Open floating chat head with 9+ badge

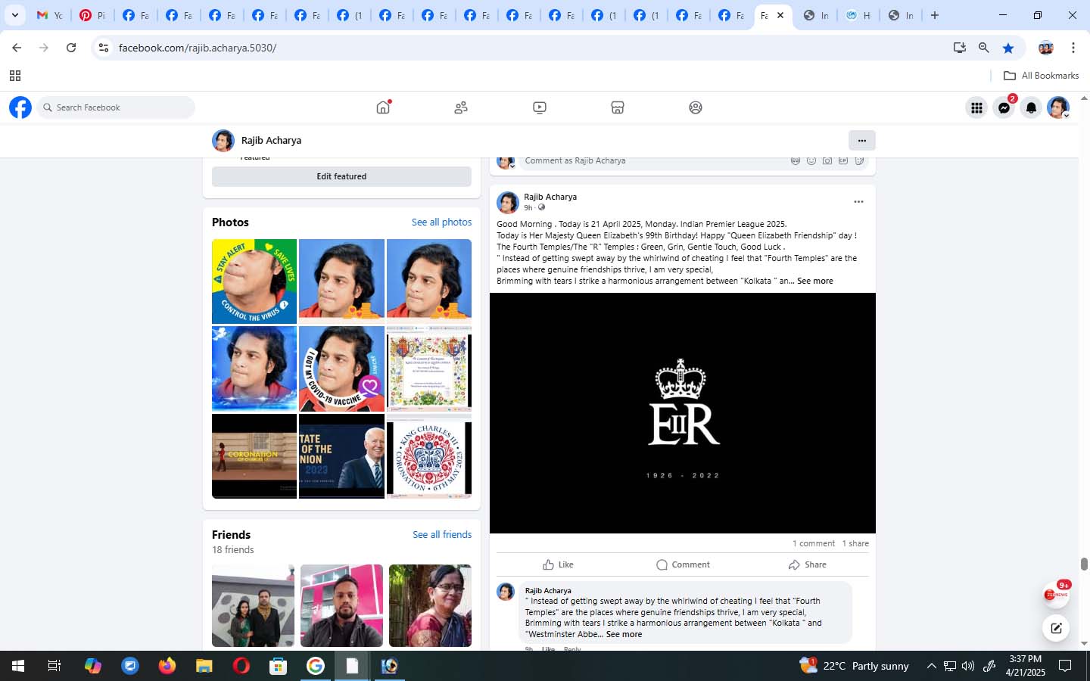[1056, 595]
